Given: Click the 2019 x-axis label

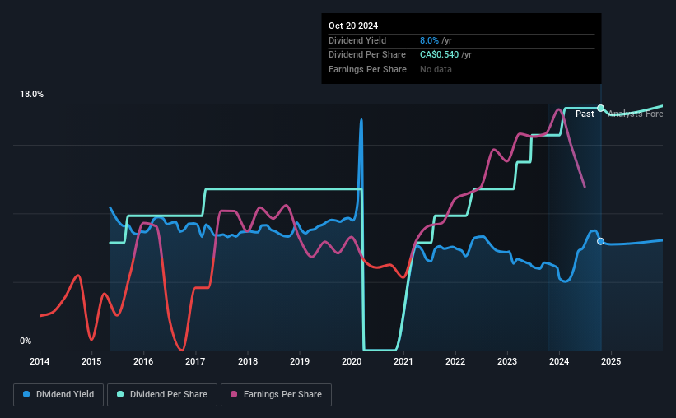Looking at the screenshot, I should 299,361.
